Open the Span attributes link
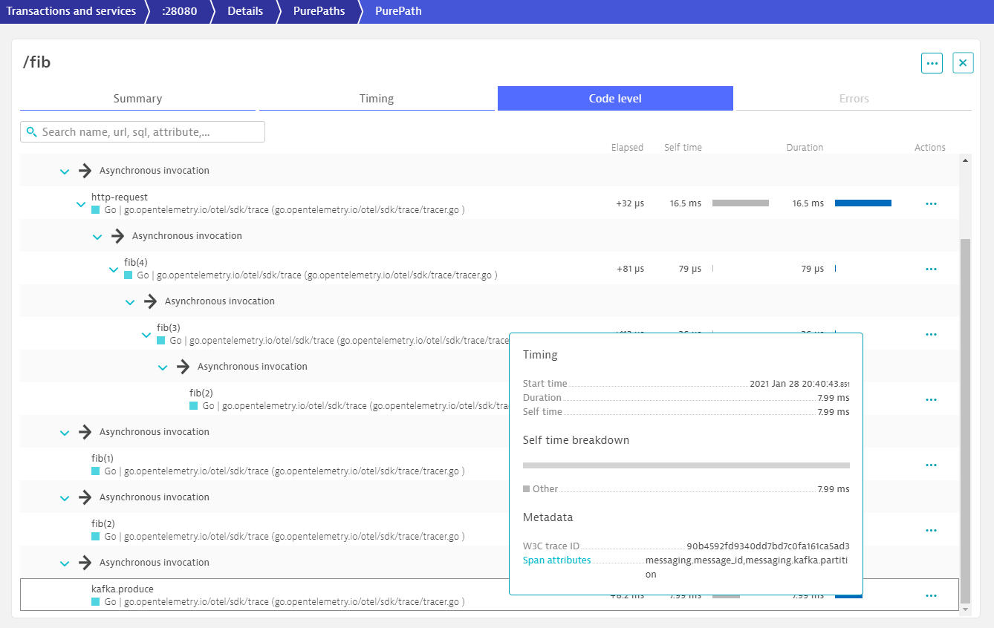Image resolution: width=994 pixels, height=628 pixels. click(557, 560)
